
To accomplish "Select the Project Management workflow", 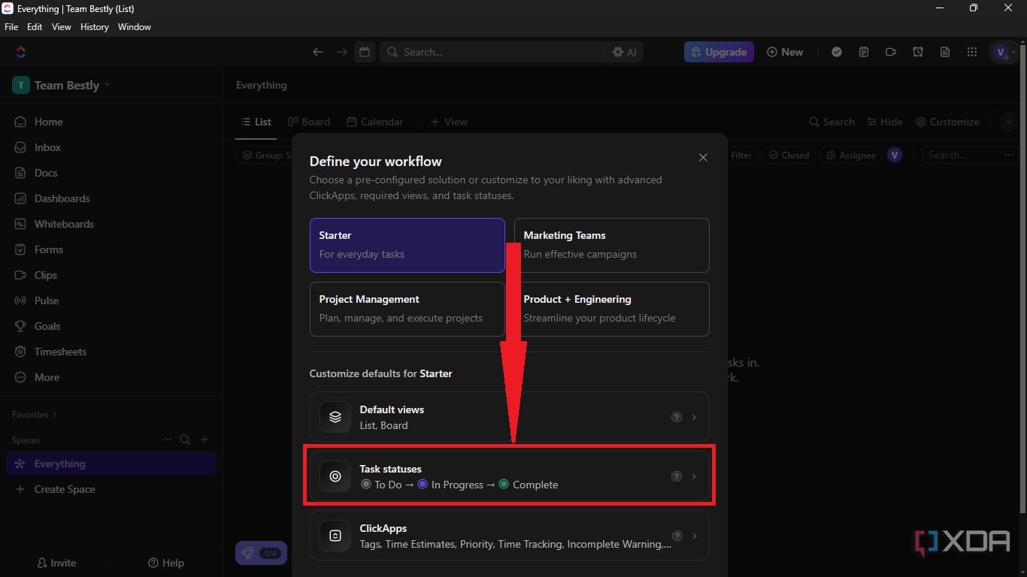I will point(407,309).
